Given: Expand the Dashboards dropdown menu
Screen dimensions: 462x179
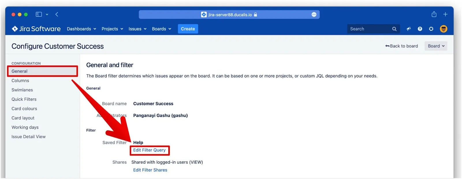Looking at the screenshot, I should 81,29.
